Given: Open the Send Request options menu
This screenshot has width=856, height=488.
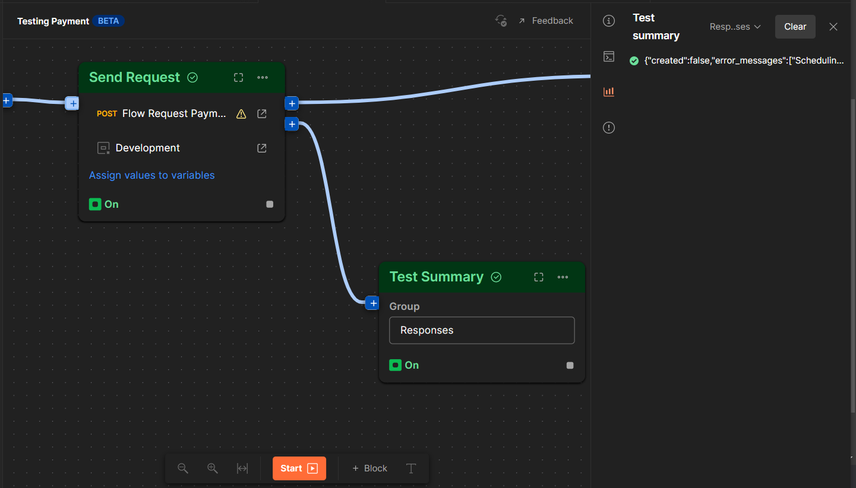Looking at the screenshot, I should (263, 77).
